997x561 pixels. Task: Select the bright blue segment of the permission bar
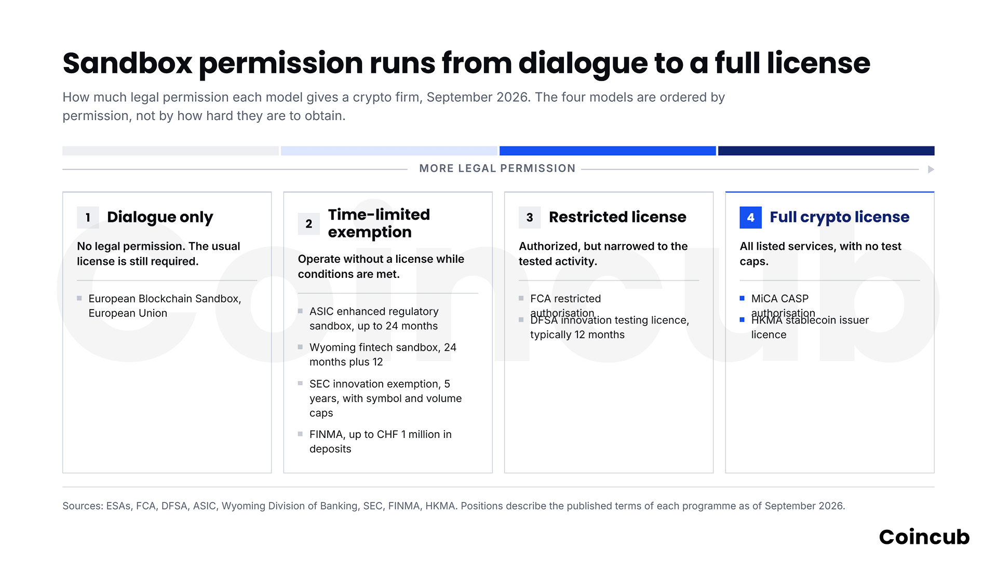click(x=608, y=151)
